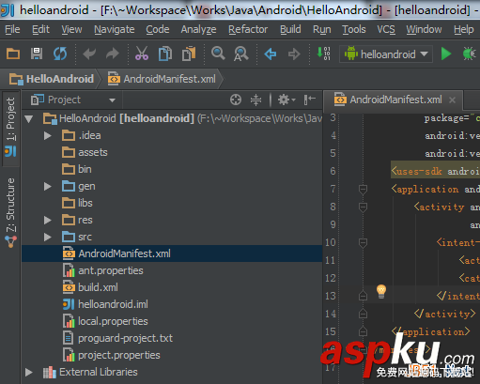Click the uses-sdk code on line 6
Screen dimensions: 480x384
(x=435, y=171)
